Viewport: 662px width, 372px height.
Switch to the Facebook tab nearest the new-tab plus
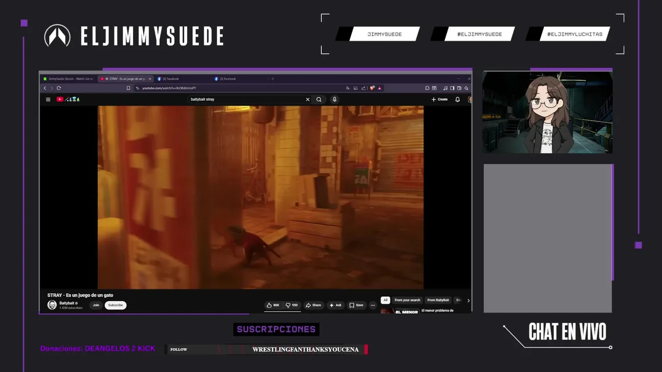point(239,79)
